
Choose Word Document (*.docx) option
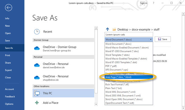[x=129, y=44]
